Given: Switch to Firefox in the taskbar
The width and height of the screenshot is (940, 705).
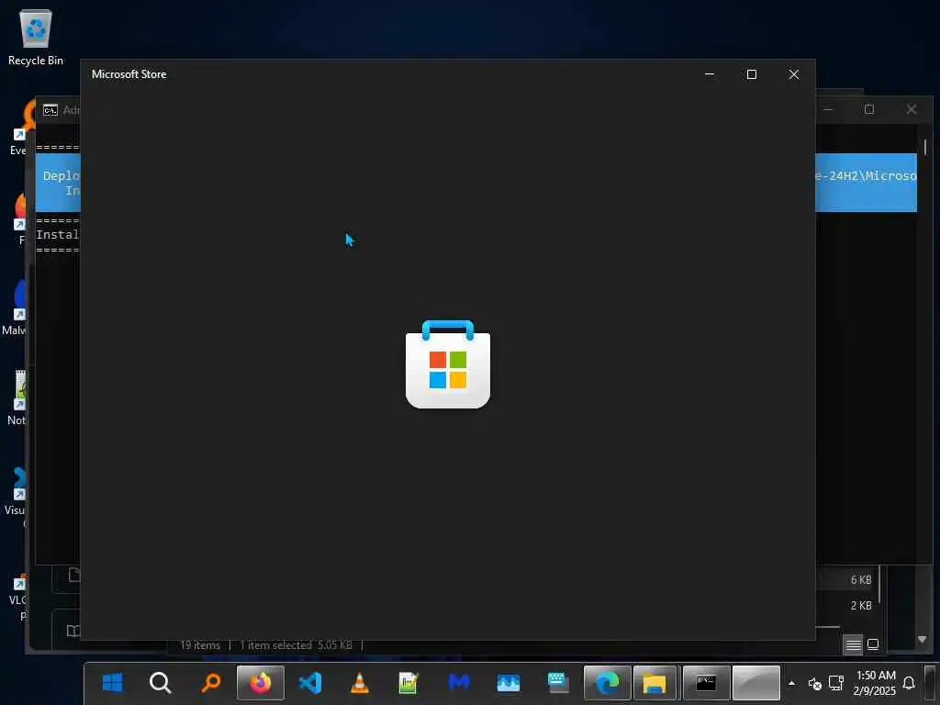Looking at the screenshot, I should pyautogui.click(x=260, y=682).
